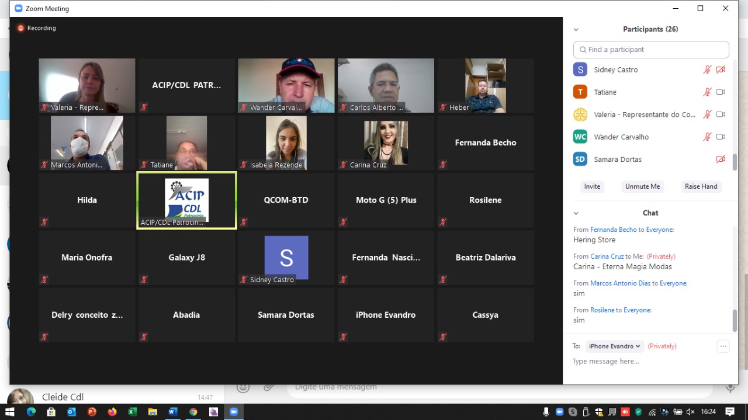This screenshot has width=748, height=420.
Task: Click the Invite button
Action: tap(592, 186)
